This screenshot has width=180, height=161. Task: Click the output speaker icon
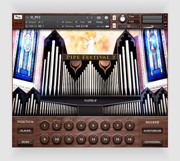[27, 22]
